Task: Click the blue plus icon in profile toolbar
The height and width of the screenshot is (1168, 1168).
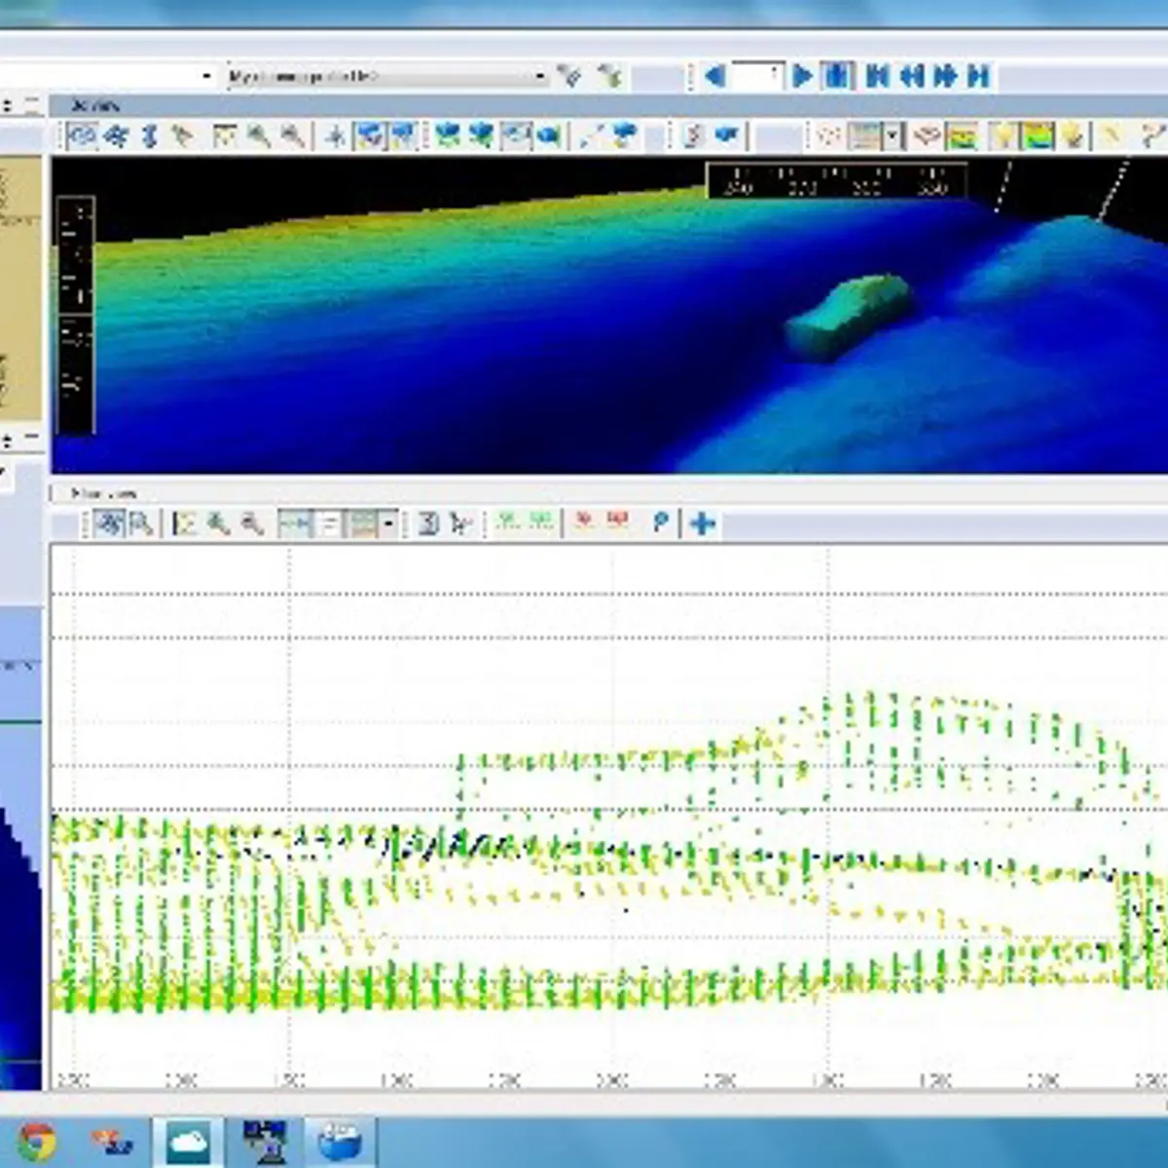Action: coord(702,524)
